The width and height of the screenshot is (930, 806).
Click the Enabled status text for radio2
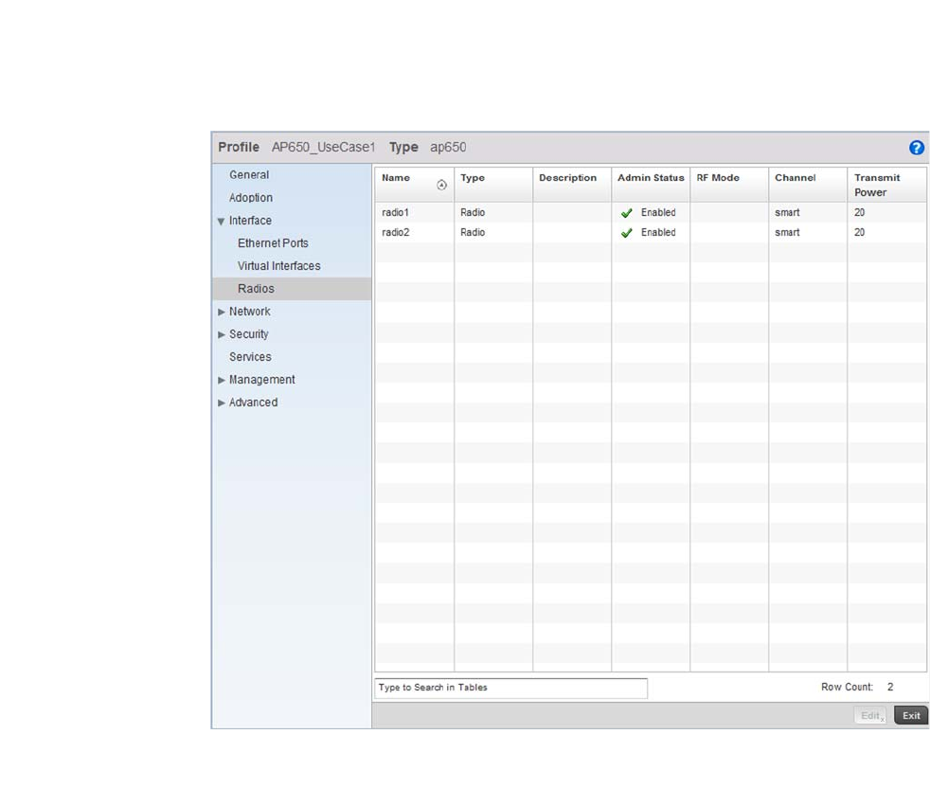tap(658, 232)
